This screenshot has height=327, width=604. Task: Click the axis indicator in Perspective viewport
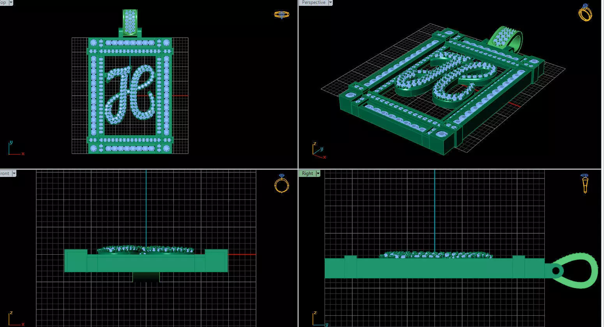coord(319,151)
